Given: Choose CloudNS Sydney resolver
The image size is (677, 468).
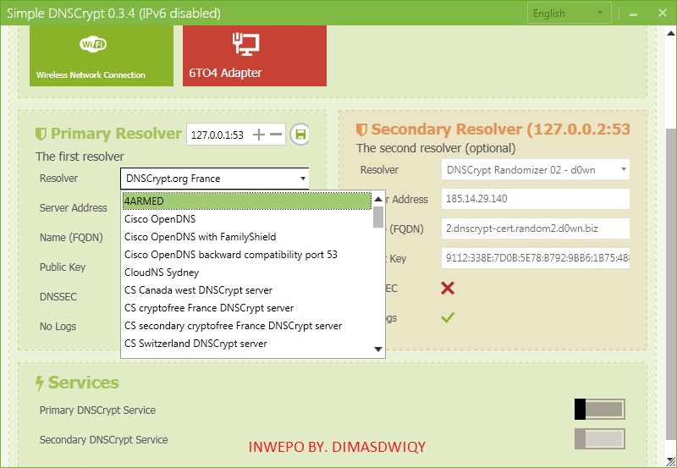Looking at the screenshot, I should (x=247, y=273).
